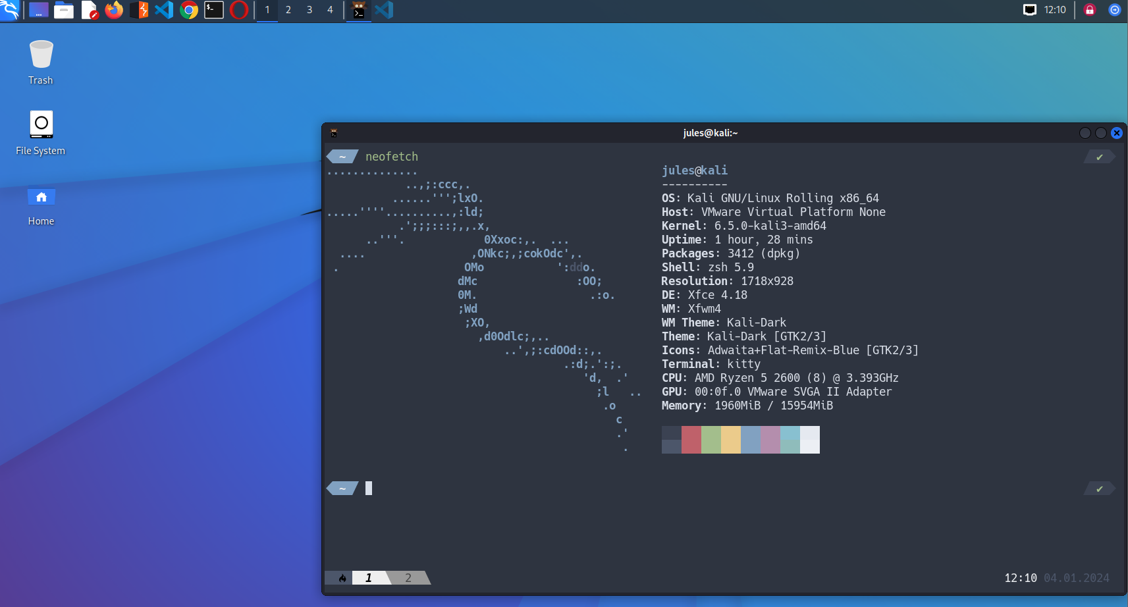Click the empty prompt's home segment
The width and height of the screenshot is (1128, 607).
(342, 488)
